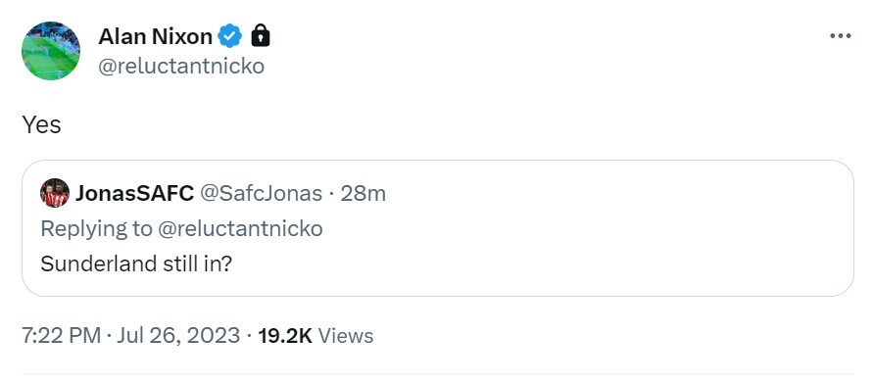The height and width of the screenshot is (383, 873).
Task: Click the JonasSAFC display name
Action: tap(135, 194)
